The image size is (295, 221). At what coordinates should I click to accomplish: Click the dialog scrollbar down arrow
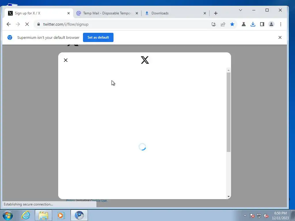coord(228,197)
